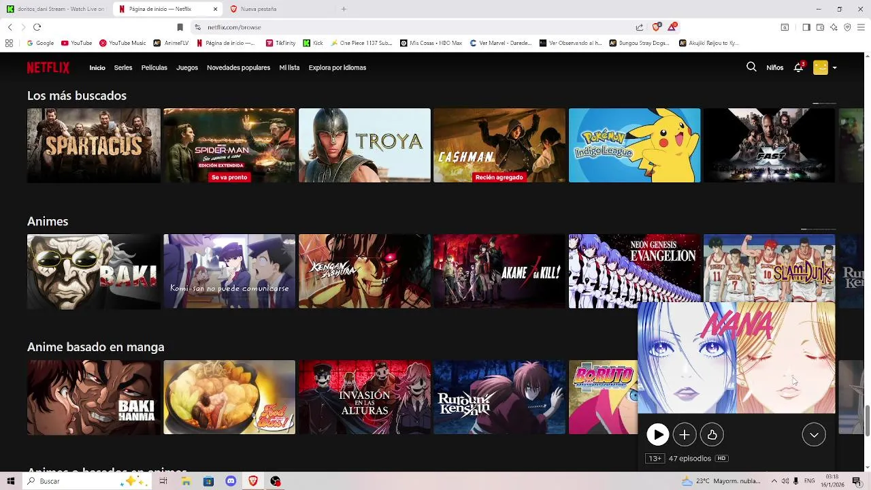The height and width of the screenshot is (490, 871).
Task: Click the yellow profile avatar
Action: [821, 67]
